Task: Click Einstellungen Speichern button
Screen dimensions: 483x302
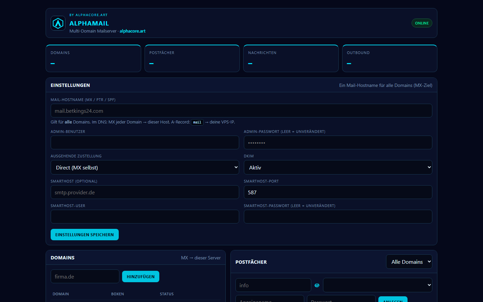Action: pos(85,235)
